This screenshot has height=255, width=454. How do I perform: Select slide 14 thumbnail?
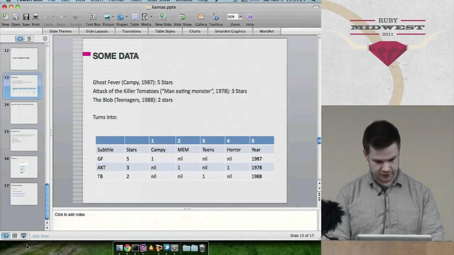[24, 113]
